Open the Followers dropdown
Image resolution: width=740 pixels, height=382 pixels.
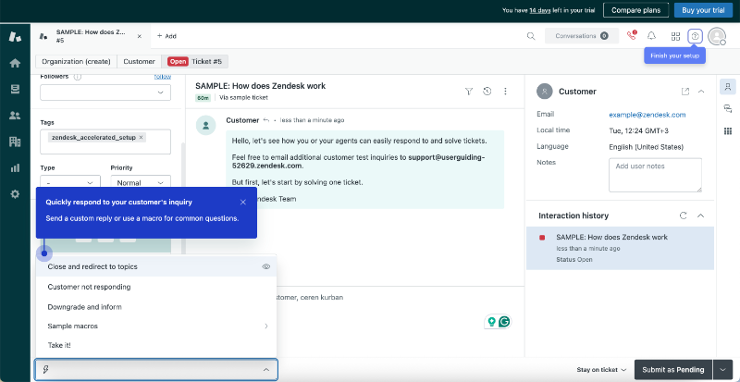[x=105, y=92]
